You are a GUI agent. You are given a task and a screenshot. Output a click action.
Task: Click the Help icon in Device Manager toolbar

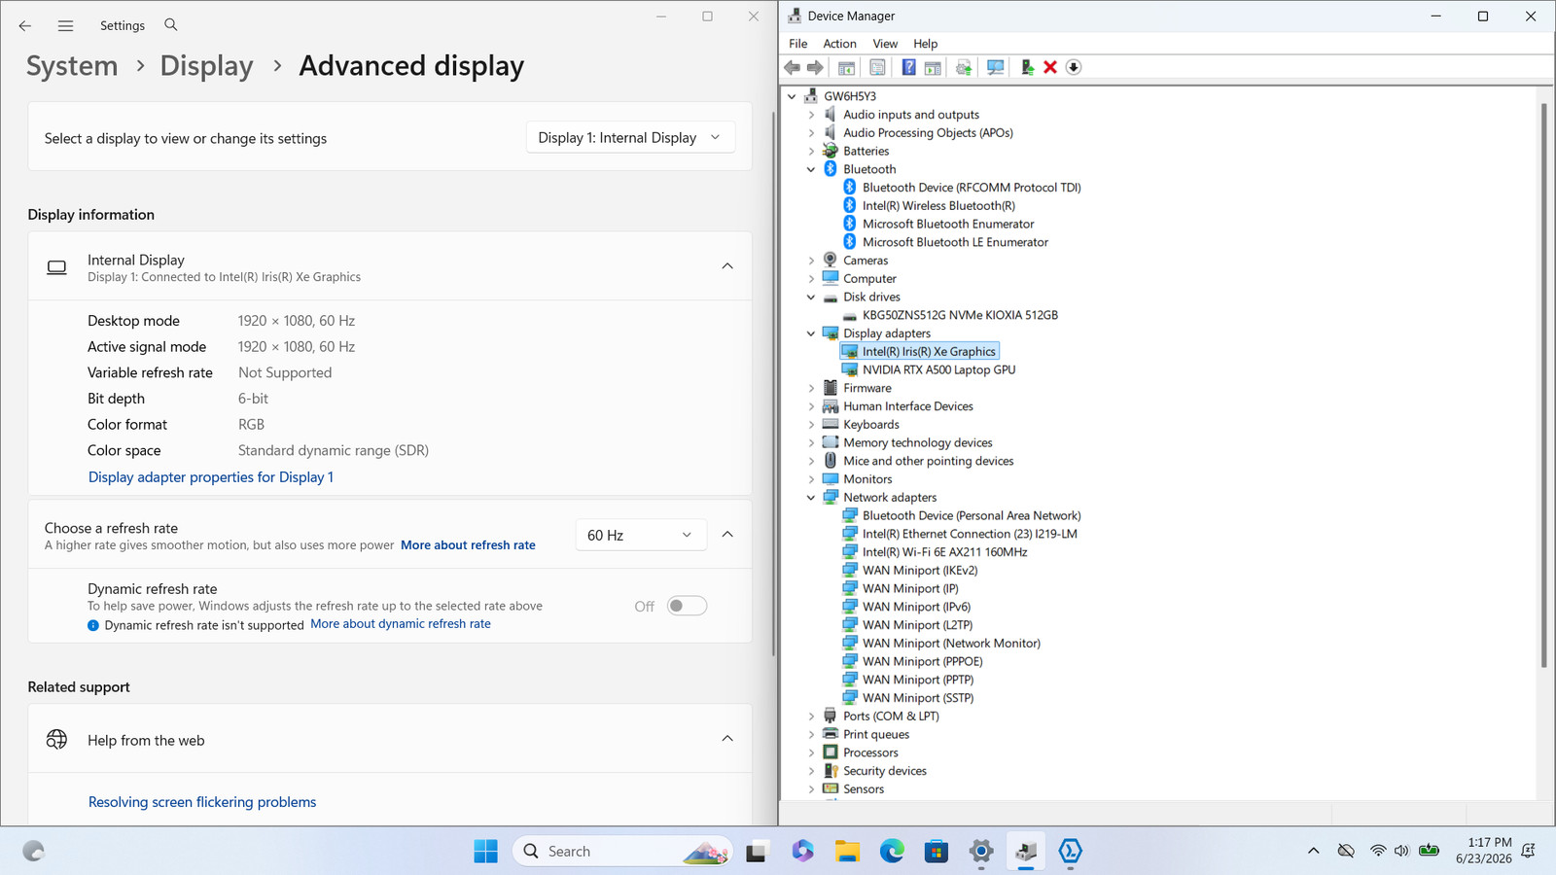(908, 67)
